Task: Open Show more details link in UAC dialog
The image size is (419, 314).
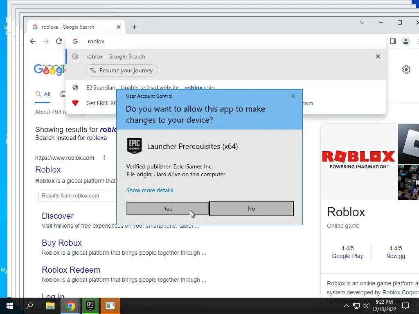Action: pos(150,190)
